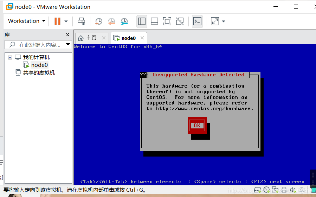
Task: Close the node0 tab
Action: point(142,38)
